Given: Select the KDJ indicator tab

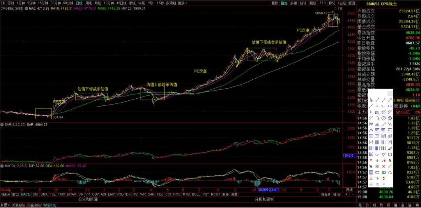Looking at the screenshot, I should click(160, 194).
